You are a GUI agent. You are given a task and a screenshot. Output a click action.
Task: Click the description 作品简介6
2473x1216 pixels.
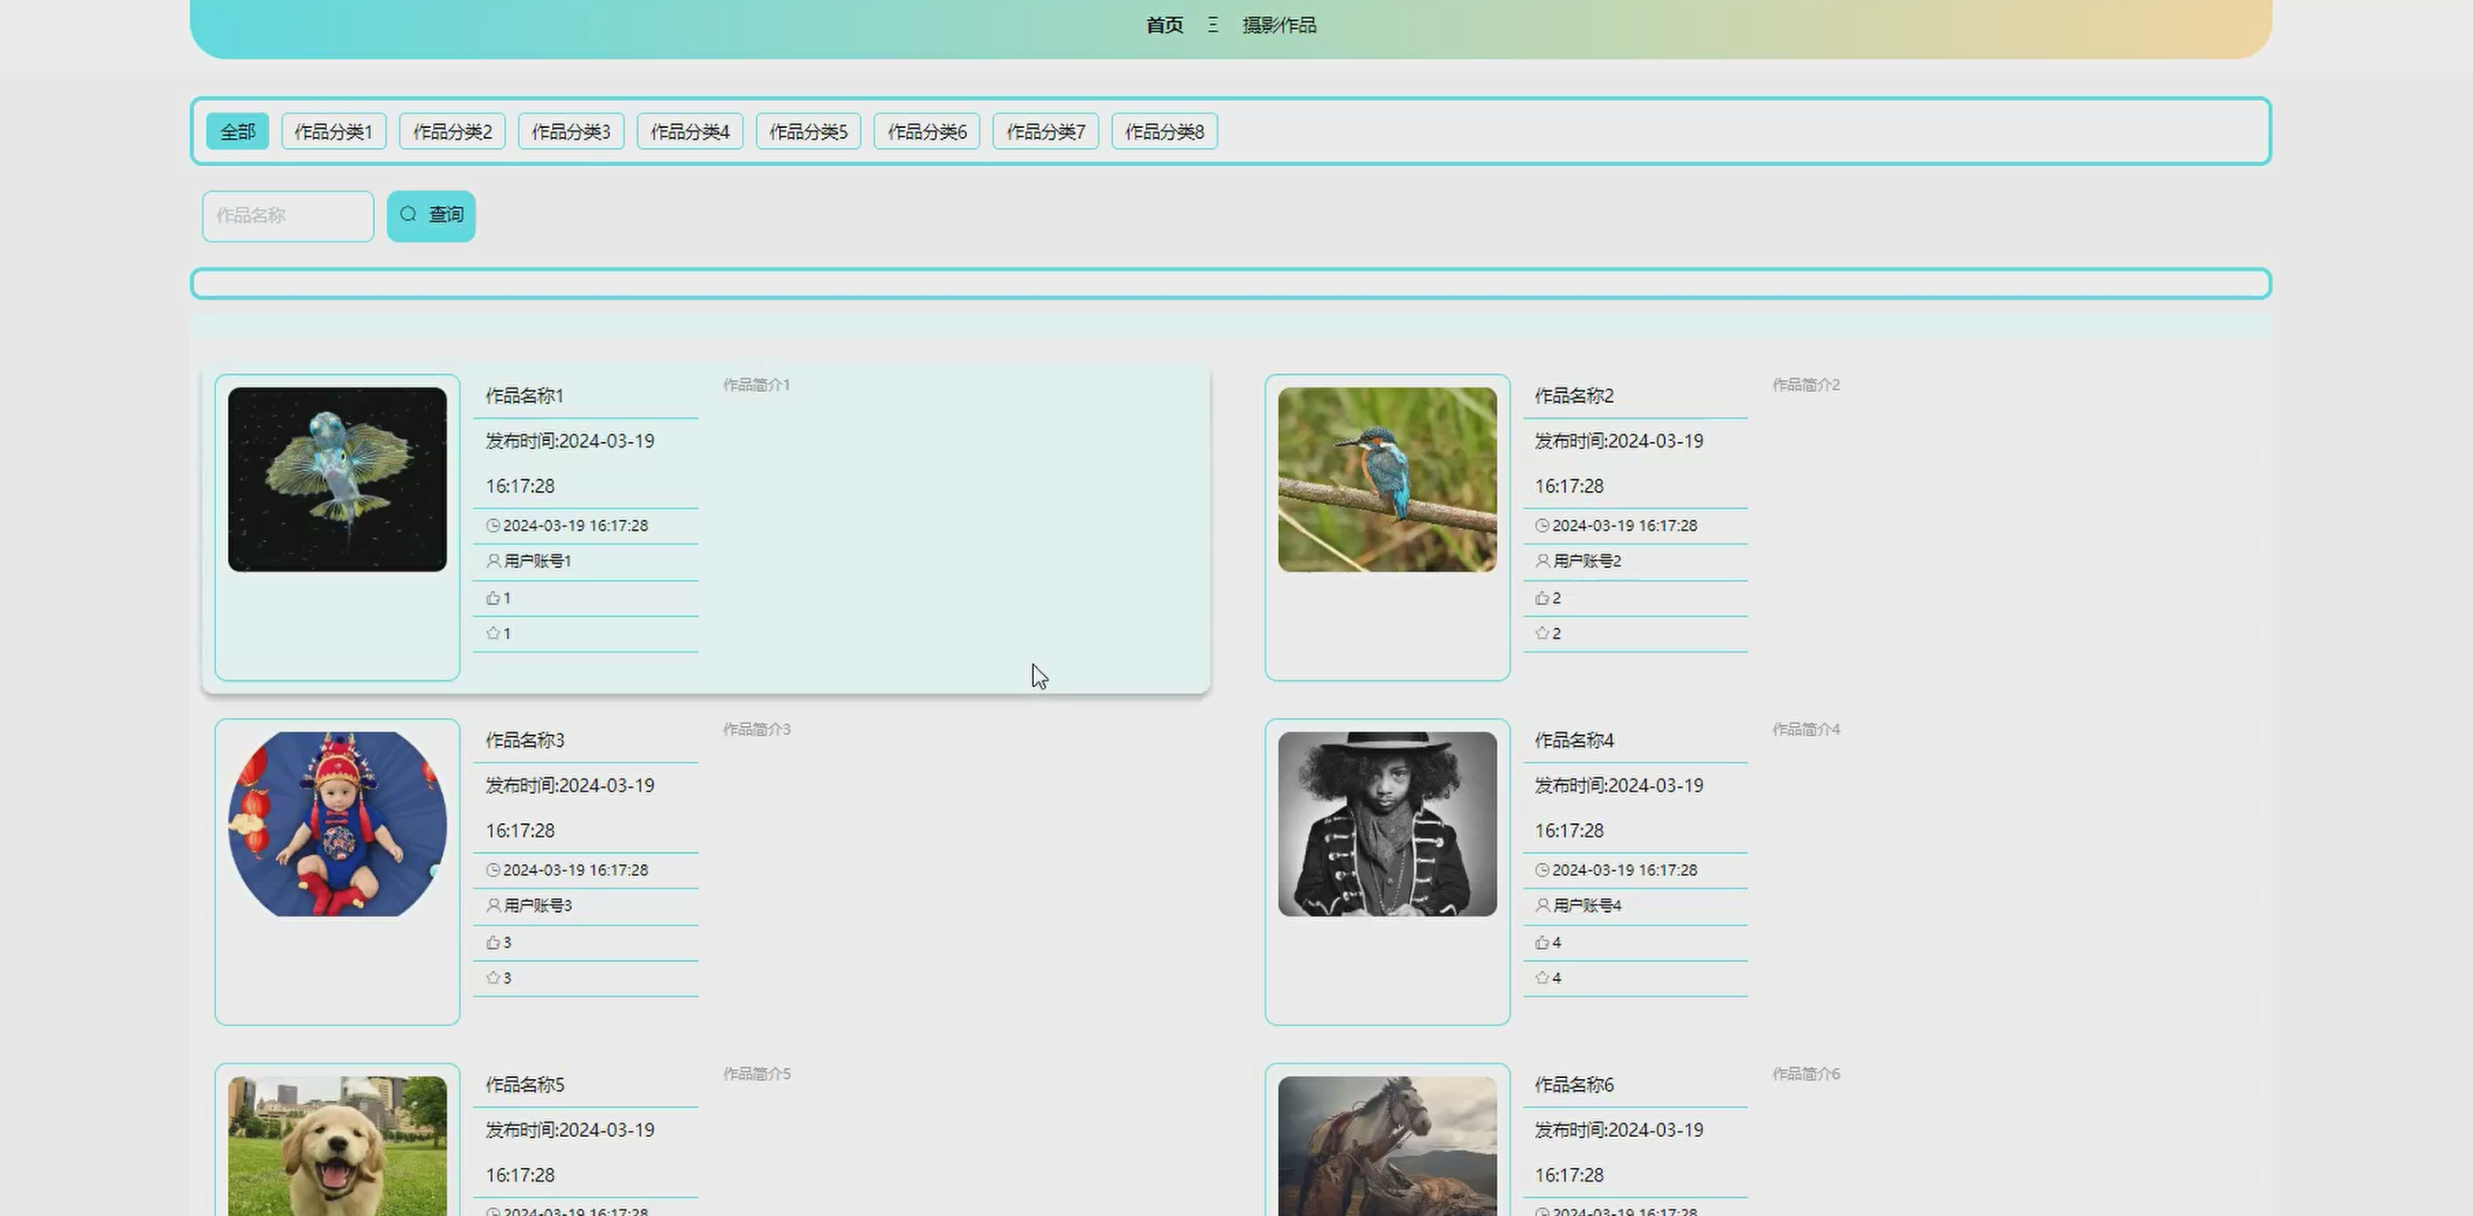[x=1806, y=1074]
